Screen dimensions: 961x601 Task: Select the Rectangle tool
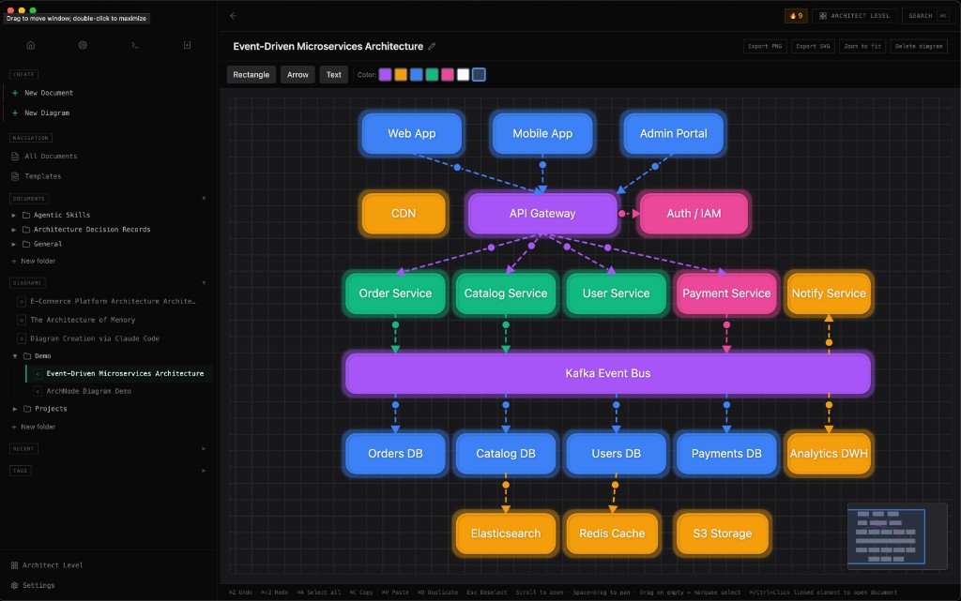(252, 75)
